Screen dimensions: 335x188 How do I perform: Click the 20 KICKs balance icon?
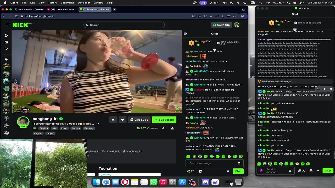pos(191,171)
